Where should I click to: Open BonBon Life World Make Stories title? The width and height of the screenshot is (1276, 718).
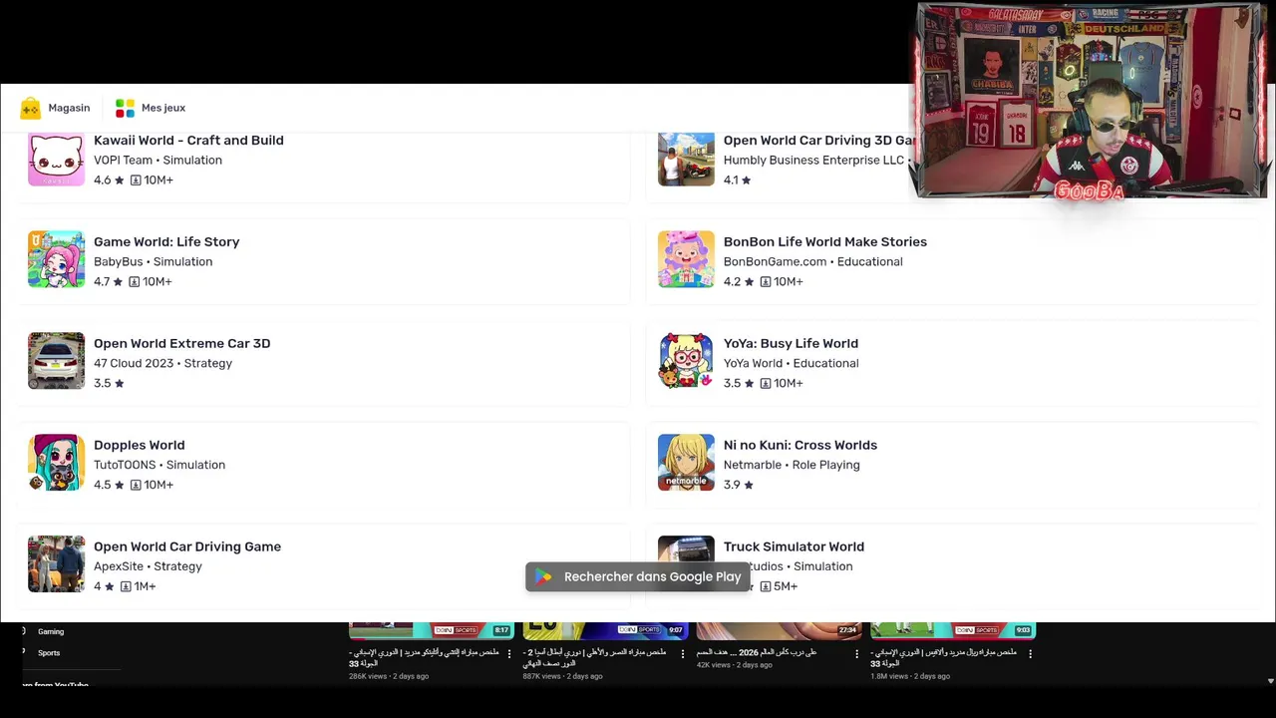click(x=825, y=242)
